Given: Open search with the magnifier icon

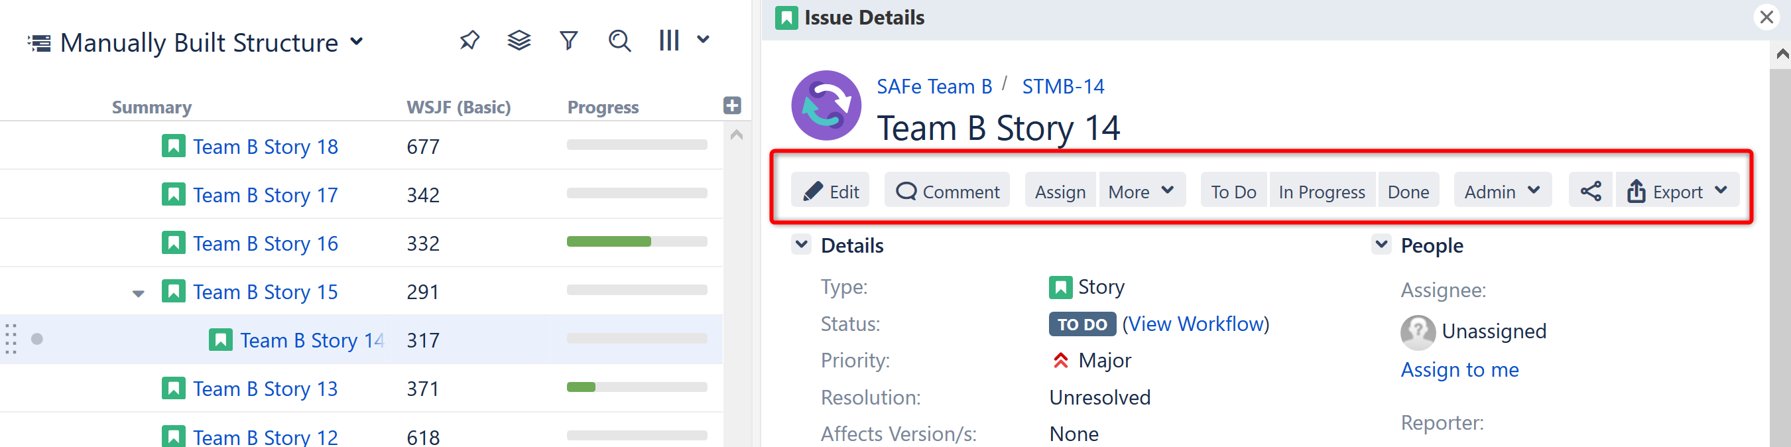Looking at the screenshot, I should click(x=619, y=41).
